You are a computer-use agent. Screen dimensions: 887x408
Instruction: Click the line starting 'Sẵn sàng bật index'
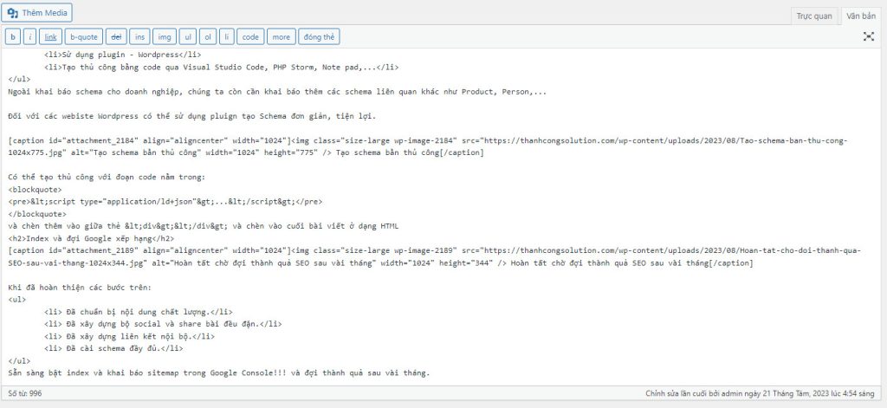219,372
